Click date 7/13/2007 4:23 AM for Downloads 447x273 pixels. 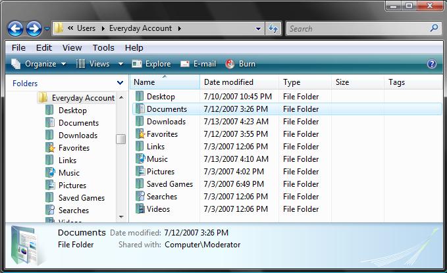(x=236, y=122)
